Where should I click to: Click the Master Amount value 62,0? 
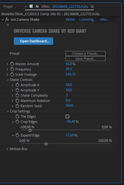[x=69, y=64]
